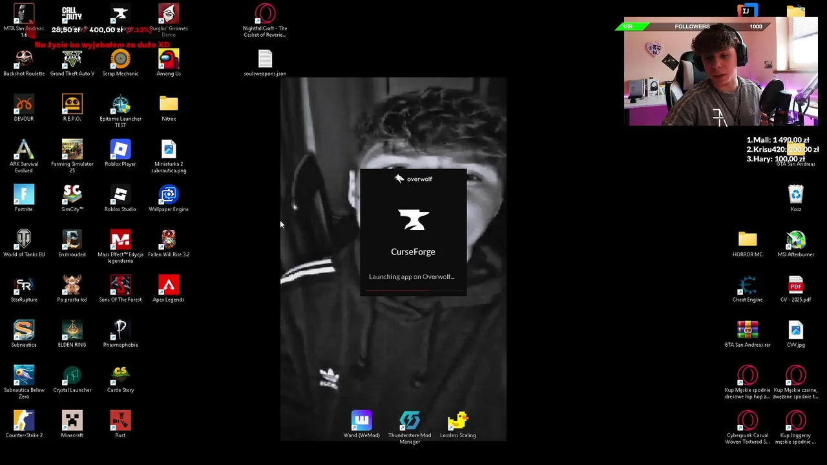Launch MSI Afterburner

point(796,243)
